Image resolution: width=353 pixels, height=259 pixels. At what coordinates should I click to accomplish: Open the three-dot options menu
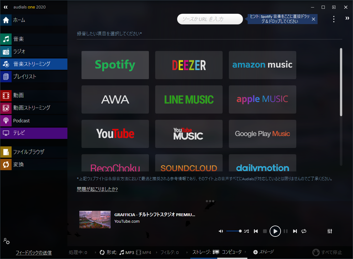click(334, 19)
